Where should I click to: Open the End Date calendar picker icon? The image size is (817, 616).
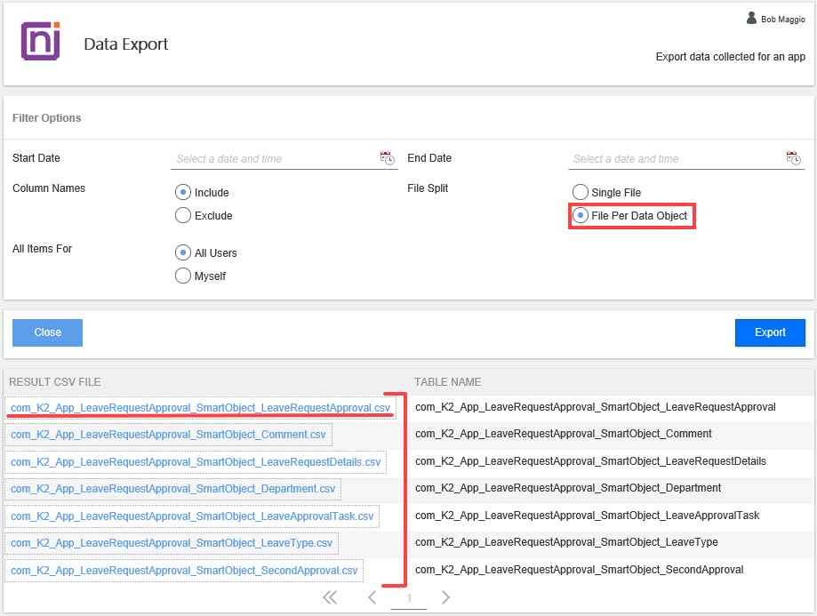tap(794, 158)
